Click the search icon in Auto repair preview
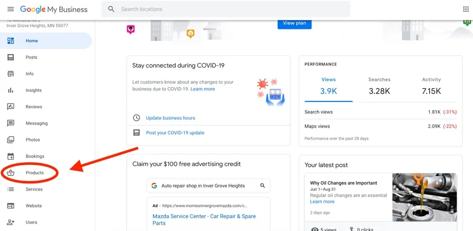 click(x=263, y=185)
